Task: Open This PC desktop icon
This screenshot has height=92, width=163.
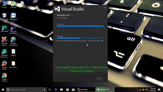Action: point(4,5)
